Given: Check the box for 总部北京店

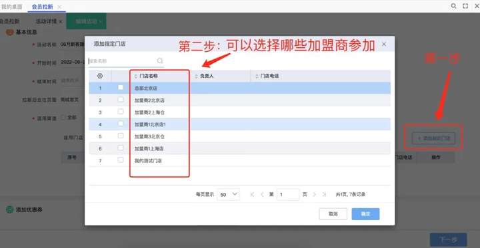Looking at the screenshot, I should pyautogui.click(x=121, y=87).
